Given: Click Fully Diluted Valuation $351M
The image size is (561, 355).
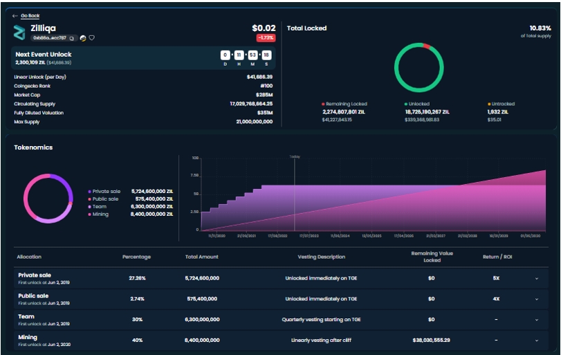Looking at the screenshot, I should [x=265, y=113].
